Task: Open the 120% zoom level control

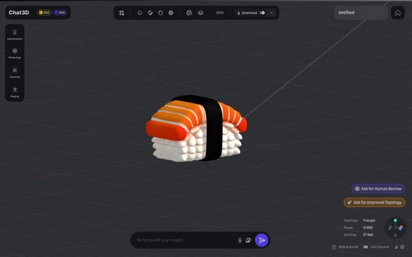Action: (x=220, y=13)
